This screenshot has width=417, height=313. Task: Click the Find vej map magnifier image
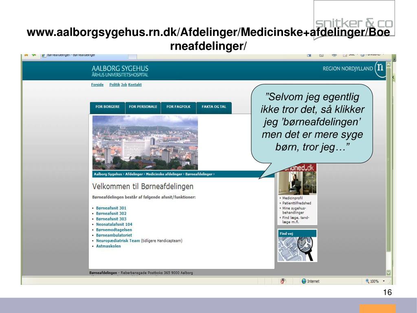pyautogui.click(x=297, y=249)
